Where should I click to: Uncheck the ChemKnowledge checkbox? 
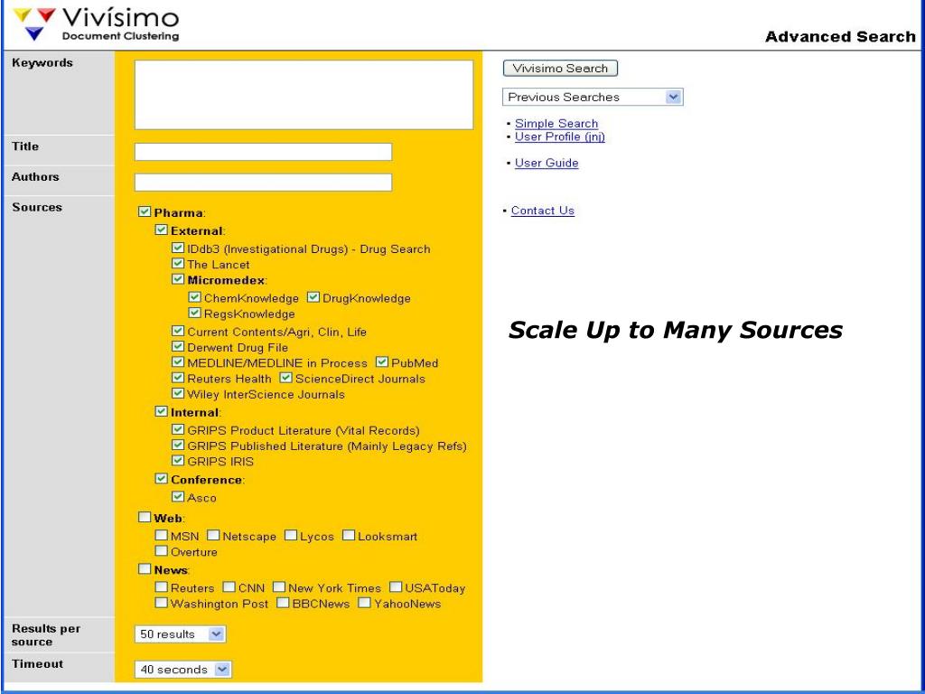point(195,296)
